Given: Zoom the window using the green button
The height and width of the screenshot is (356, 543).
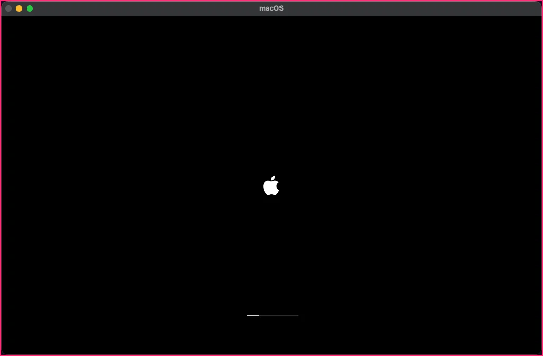Looking at the screenshot, I should click(x=30, y=8).
